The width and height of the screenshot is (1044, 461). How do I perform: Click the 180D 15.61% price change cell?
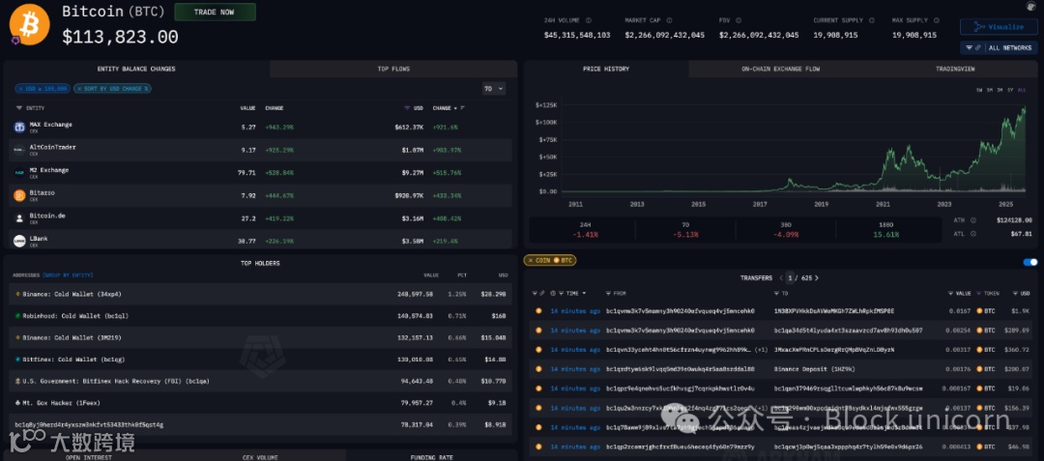pyautogui.click(x=885, y=229)
